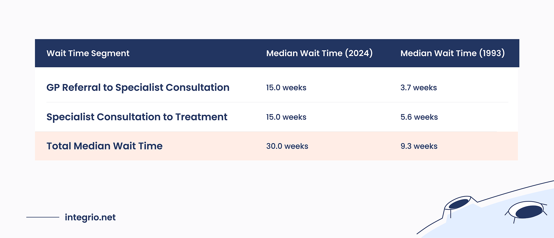Select the 3.7 weeks cell
The width and height of the screenshot is (554, 238).
pyautogui.click(x=419, y=88)
